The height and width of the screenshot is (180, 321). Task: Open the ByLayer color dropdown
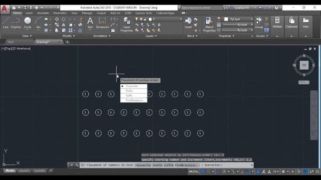point(252,19)
